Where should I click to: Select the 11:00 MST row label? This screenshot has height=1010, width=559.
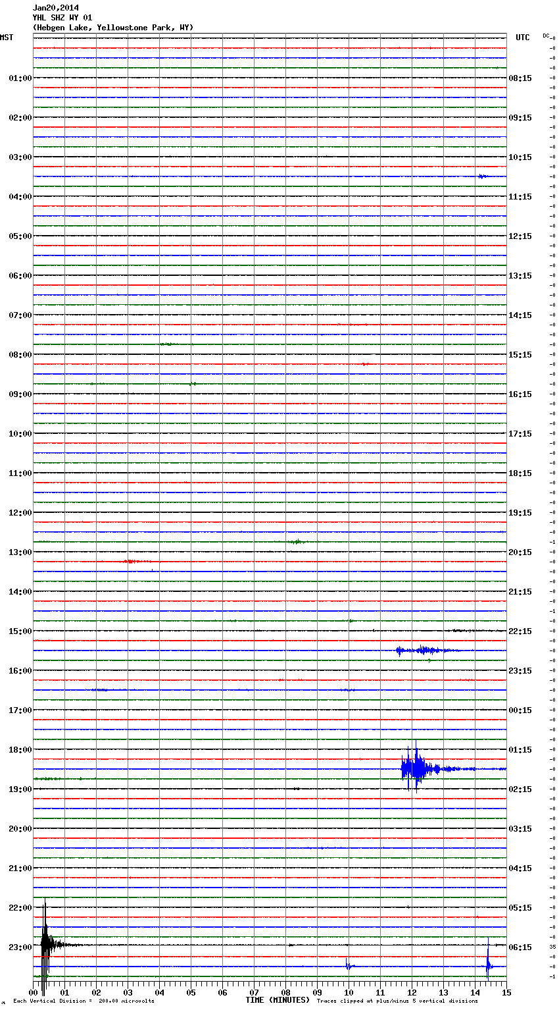20,473
